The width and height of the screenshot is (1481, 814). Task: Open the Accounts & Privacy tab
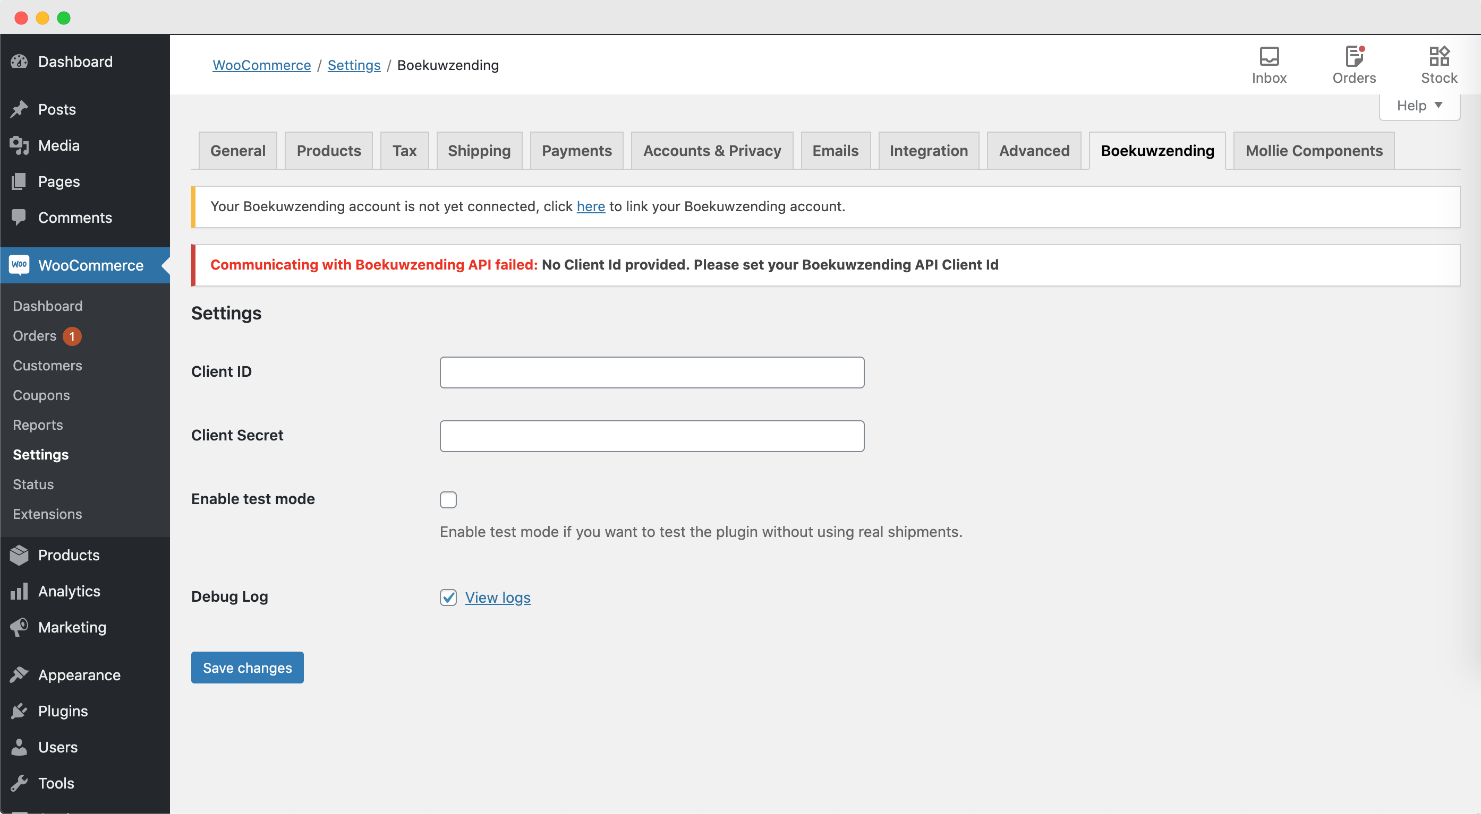[712, 151]
